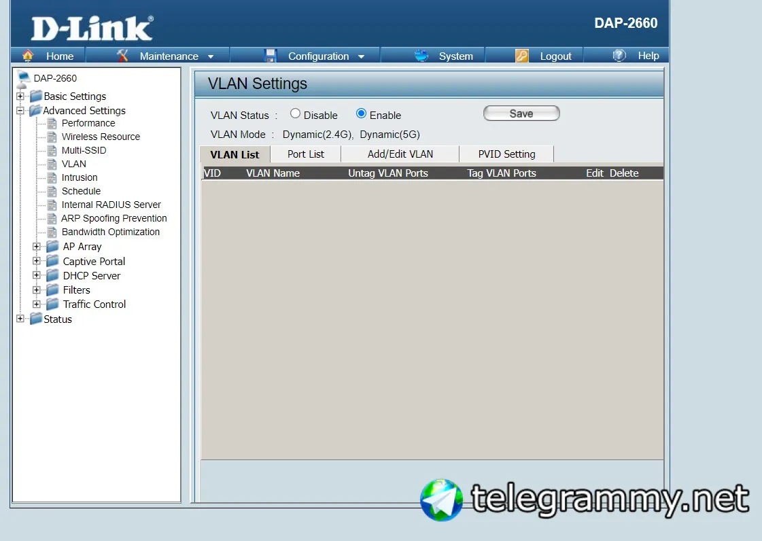Click the Bandwidth Optimization page icon

tap(52, 232)
